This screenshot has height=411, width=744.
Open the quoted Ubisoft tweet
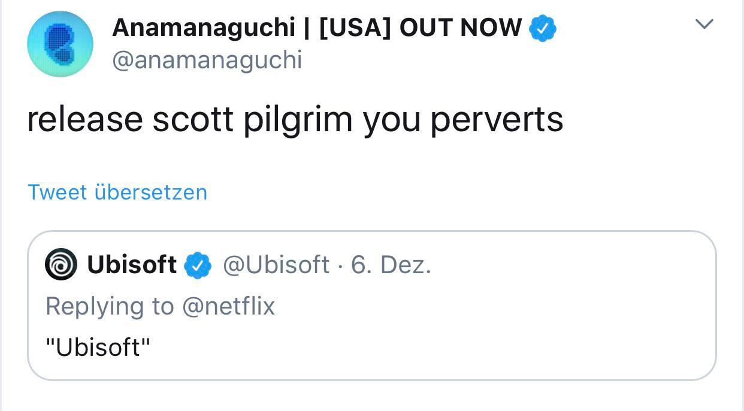pos(371,304)
